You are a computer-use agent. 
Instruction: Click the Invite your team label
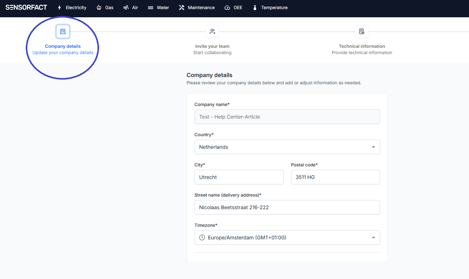212,46
